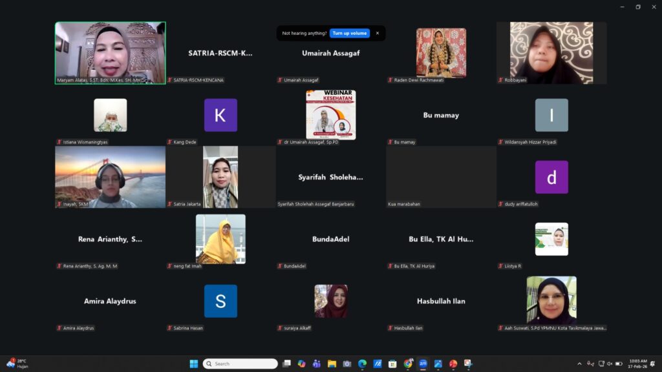Viewport: 662px width, 372px height.
Task: Launch Microsoft Edge from taskbar
Action: click(362, 364)
